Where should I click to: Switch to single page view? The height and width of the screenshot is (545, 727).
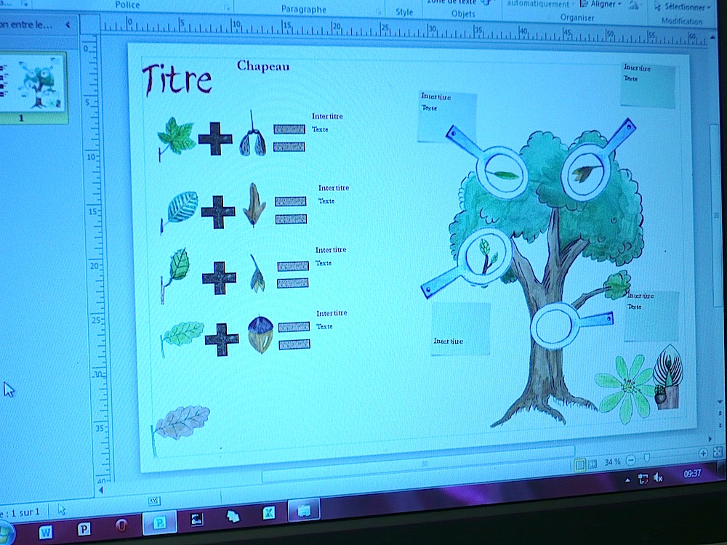579,464
